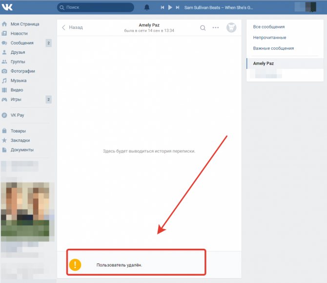Open Фотографии section
Viewport: 327px width, 283px height.
pyautogui.click(x=23, y=71)
